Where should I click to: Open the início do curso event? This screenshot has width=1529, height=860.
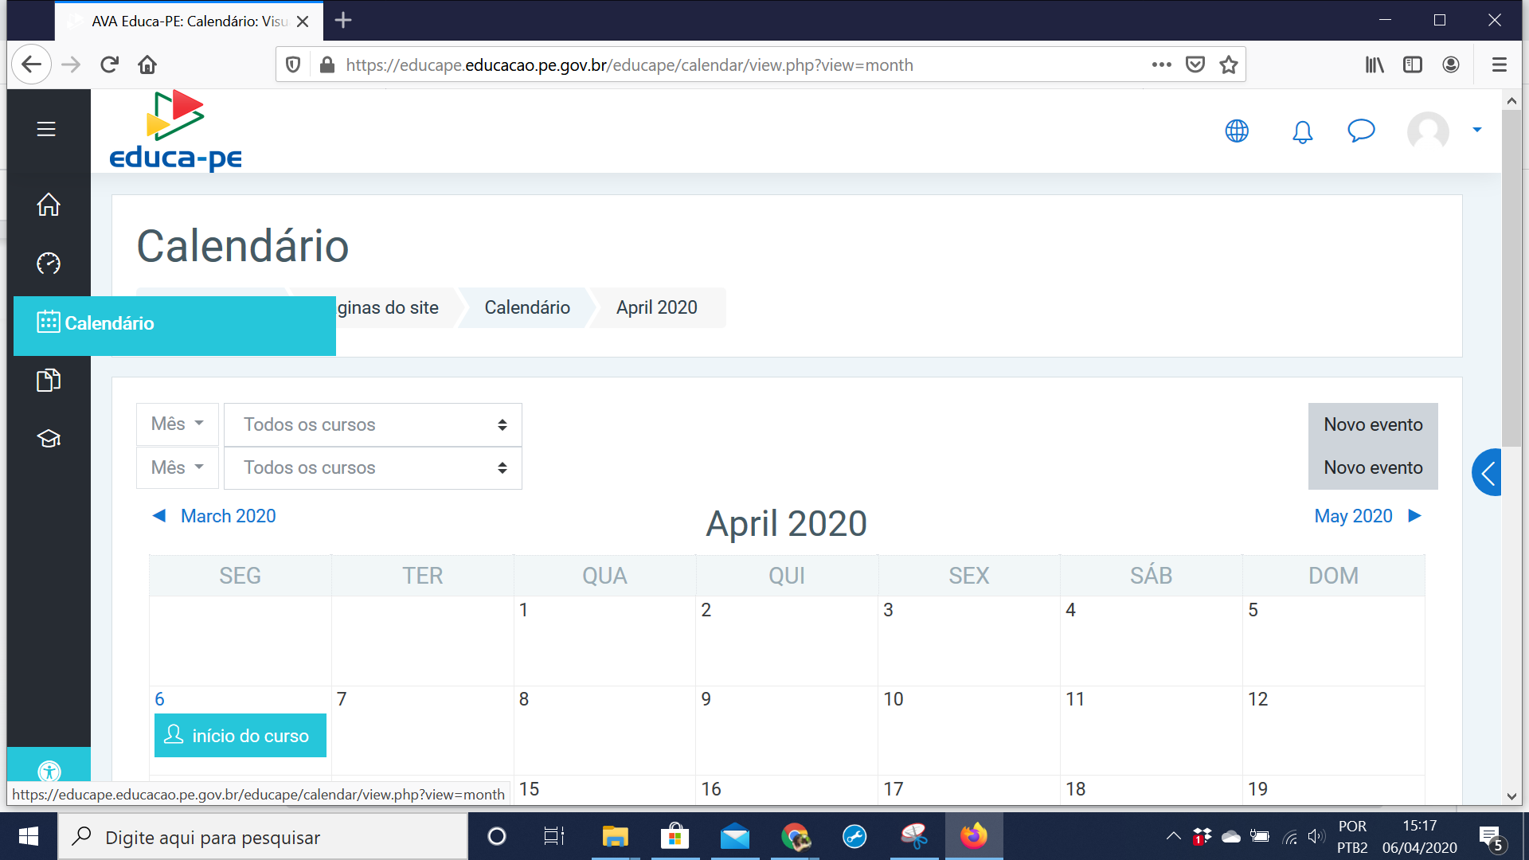coord(240,735)
